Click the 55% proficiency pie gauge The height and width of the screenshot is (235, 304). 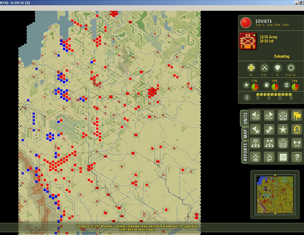click(255, 87)
